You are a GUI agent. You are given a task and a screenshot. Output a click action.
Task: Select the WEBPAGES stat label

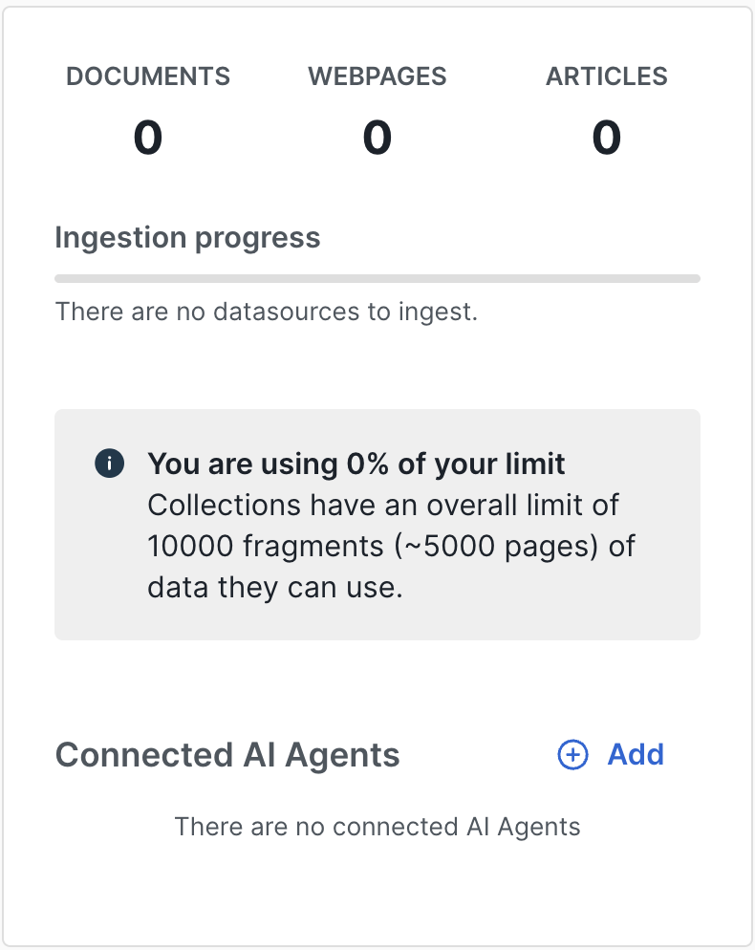coord(377,77)
